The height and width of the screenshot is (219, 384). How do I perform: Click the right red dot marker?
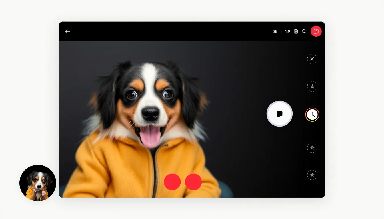click(x=193, y=182)
